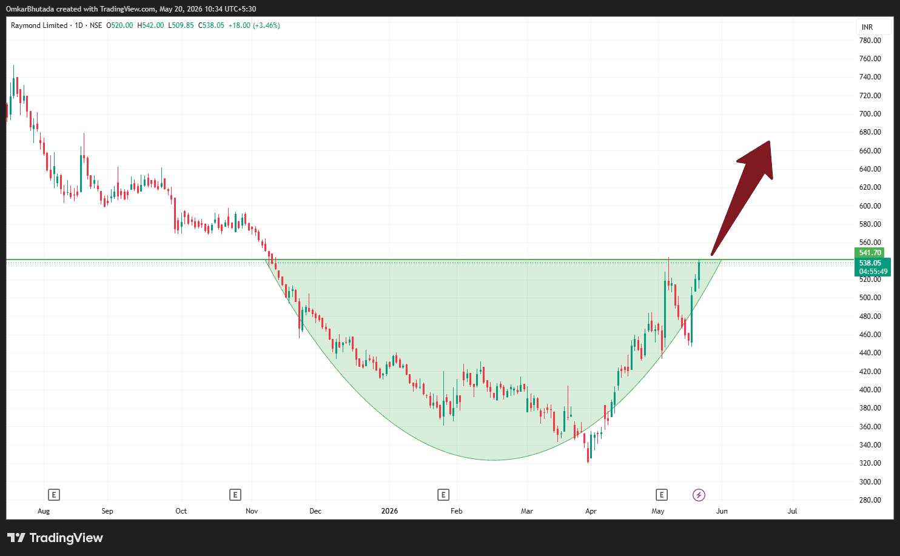Click the Raymond Limited symbol title
The height and width of the screenshot is (556, 900).
(x=39, y=25)
